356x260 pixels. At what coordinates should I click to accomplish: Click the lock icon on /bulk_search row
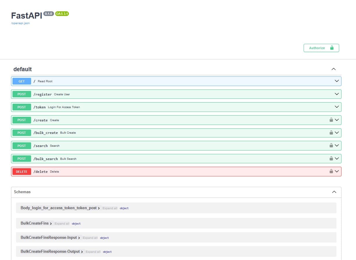(x=331, y=158)
